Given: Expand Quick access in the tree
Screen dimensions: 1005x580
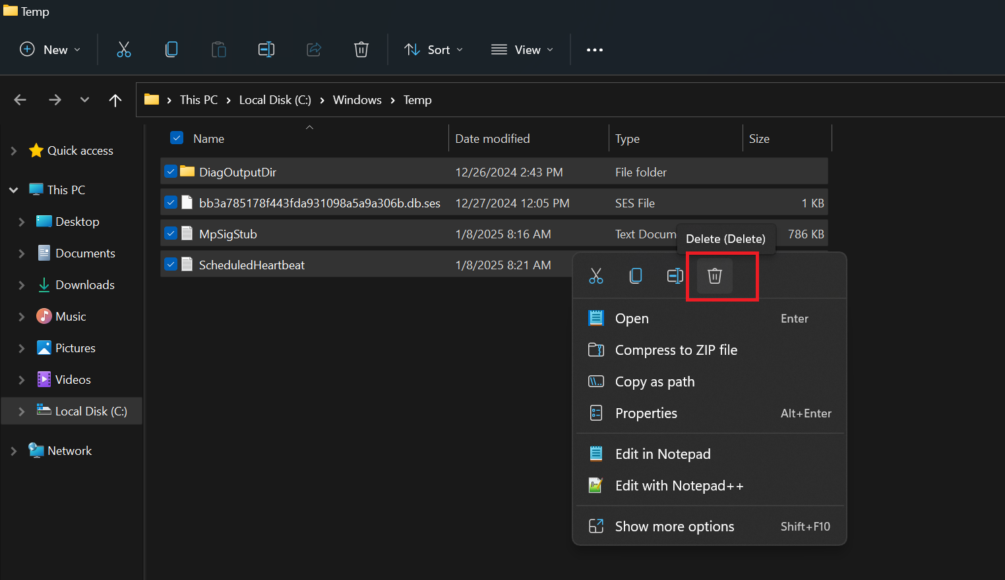Looking at the screenshot, I should tap(14, 151).
